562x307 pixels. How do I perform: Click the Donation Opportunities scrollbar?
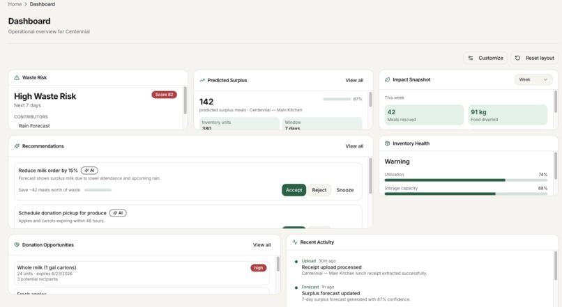278,264
